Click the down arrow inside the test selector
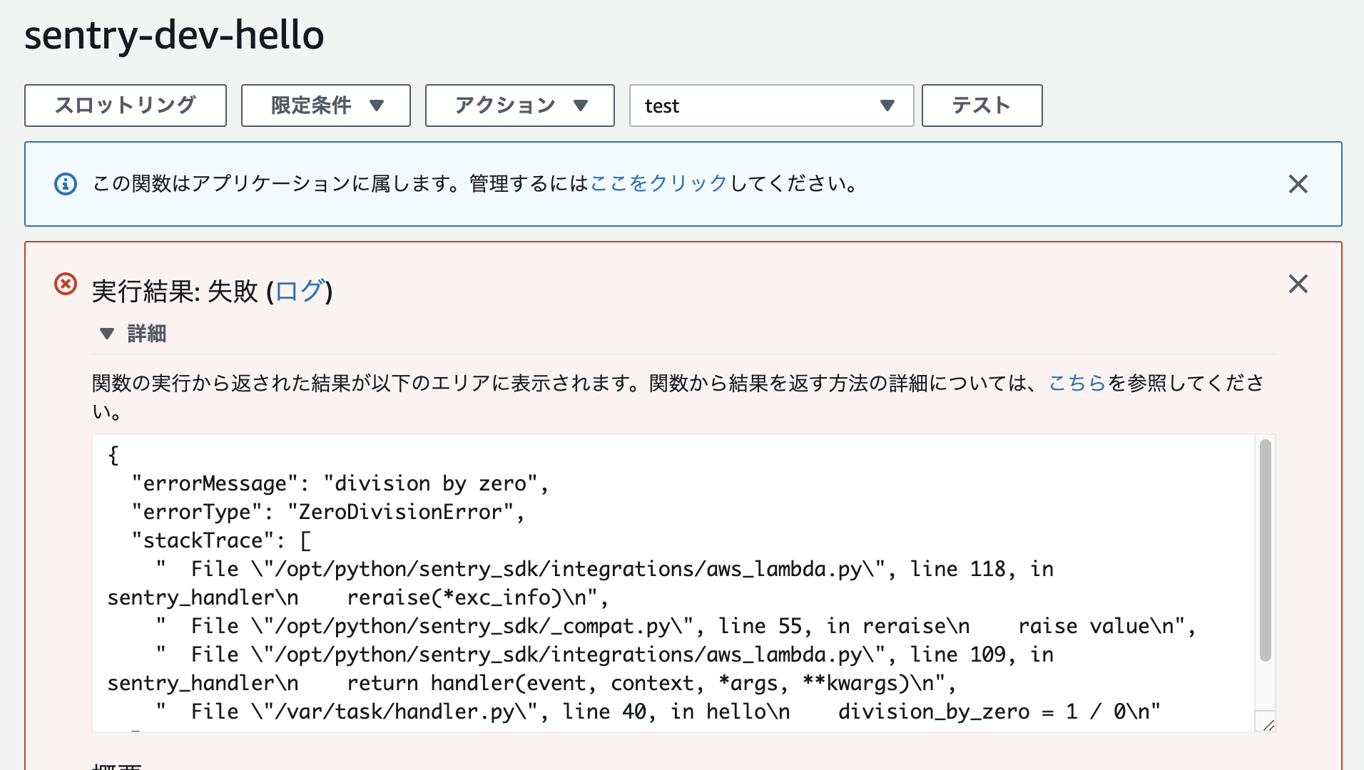The image size is (1364, 770). pyautogui.click(x=887, y=106)
